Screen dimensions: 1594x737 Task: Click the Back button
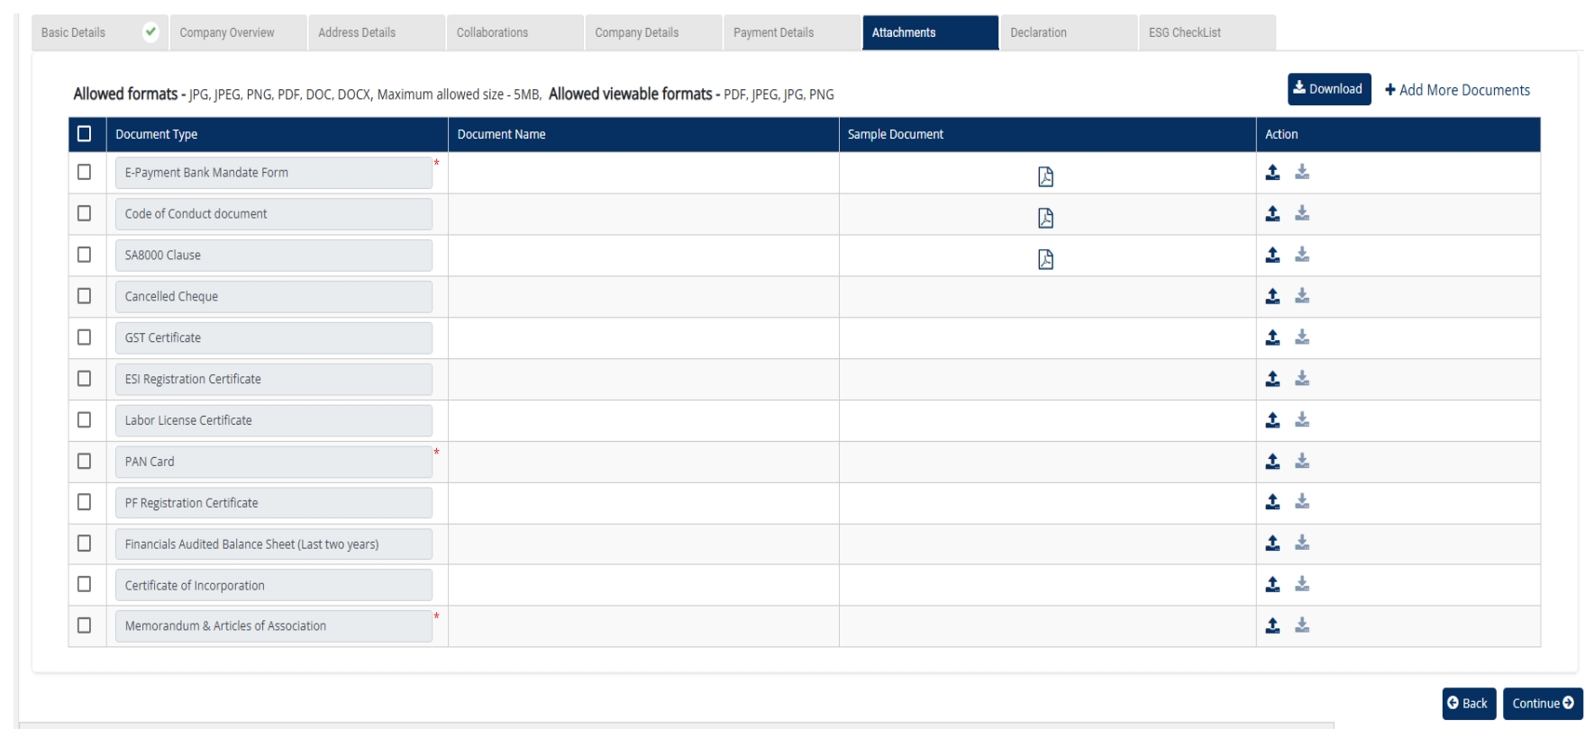(1469, 704)
